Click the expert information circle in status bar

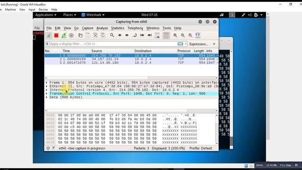click(x=48, y=148)
